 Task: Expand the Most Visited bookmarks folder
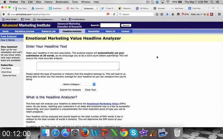tap(10, 19)
